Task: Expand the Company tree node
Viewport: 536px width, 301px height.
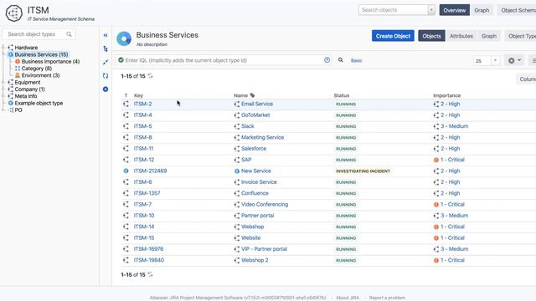Action: 3,89
